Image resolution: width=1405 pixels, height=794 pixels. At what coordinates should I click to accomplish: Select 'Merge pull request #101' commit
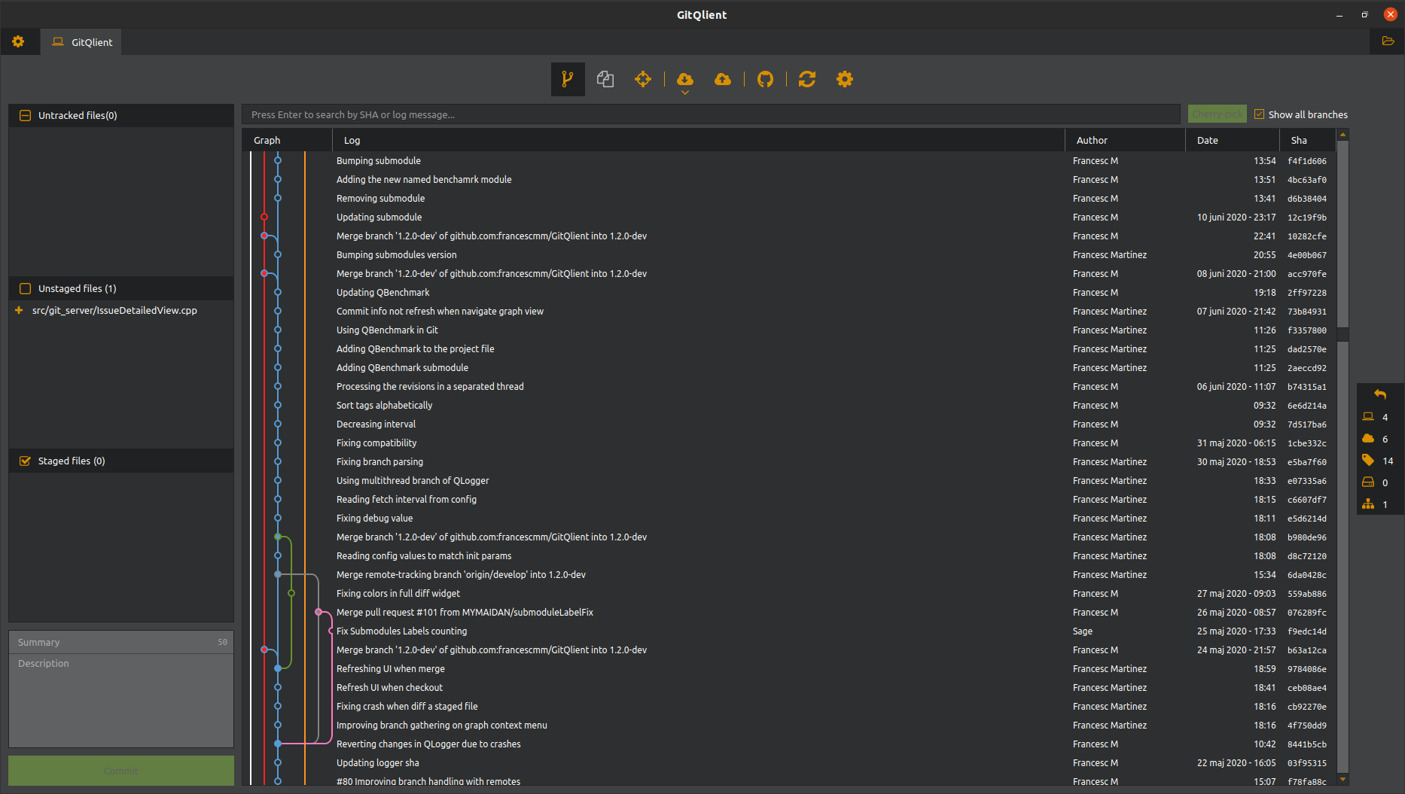[465, 612]
